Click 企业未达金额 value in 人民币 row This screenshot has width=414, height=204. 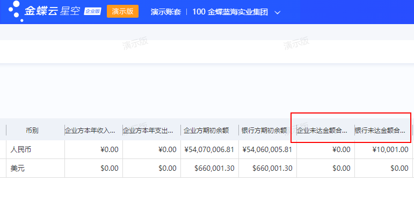tap(325, 149)
